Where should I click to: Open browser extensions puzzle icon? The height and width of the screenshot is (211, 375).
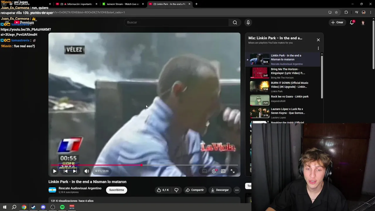pyautogui.click(x=346, y=12)
